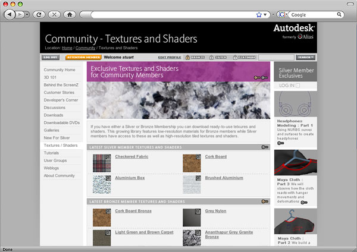
Task: Click the Platinum membership lock icon
Action: 235,58
